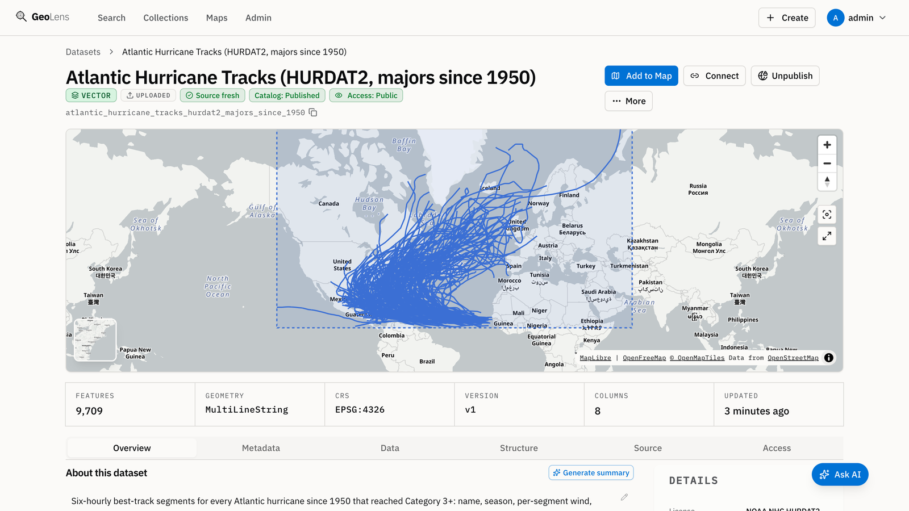Click the VECTOR type badge
This screenshot has width=909, height=511.
tap(91, 95)
